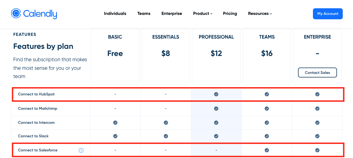Image resolution: width=353 pixels, height=158 pixels.
Task: Click Salesforce checkmark in Enterprise column
Action: [317, 150]
